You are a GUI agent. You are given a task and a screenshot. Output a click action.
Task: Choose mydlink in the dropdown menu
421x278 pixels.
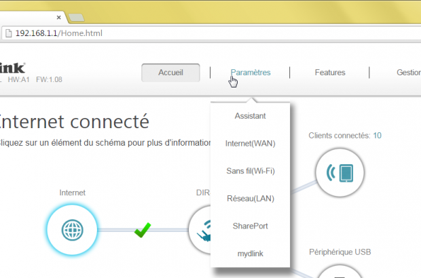(x=251, y=253)
